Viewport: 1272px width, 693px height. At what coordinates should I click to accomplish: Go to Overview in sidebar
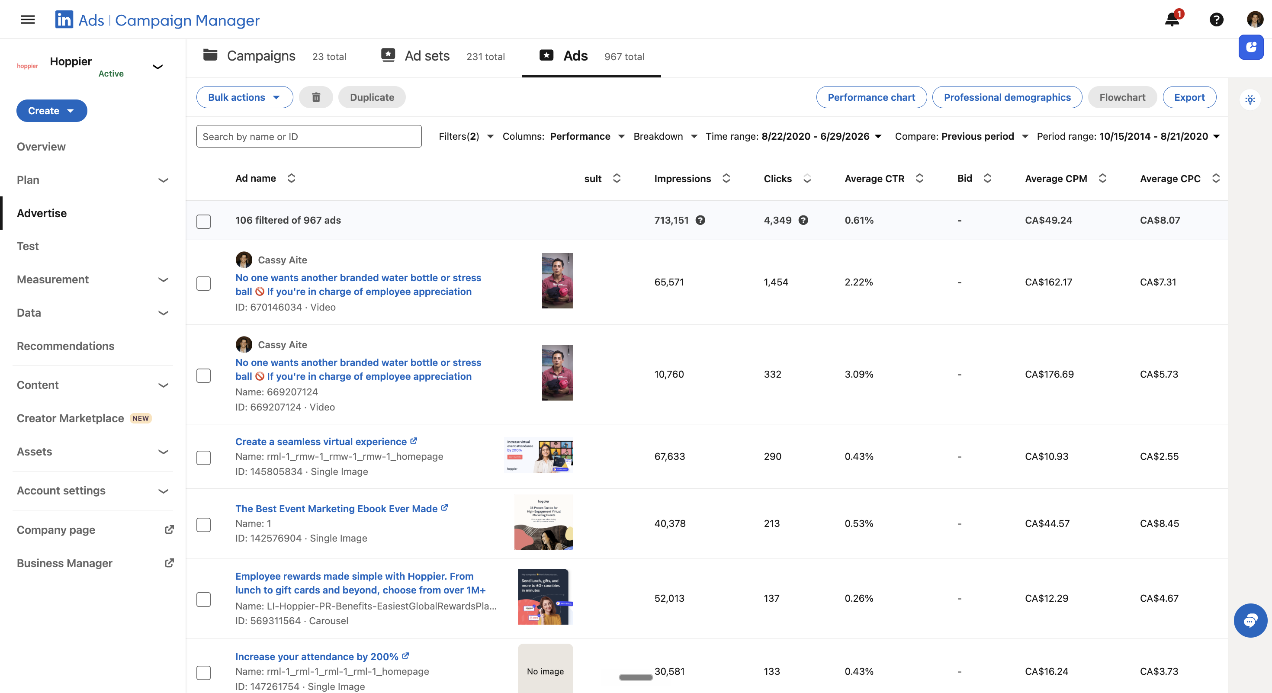pos(41,147)
